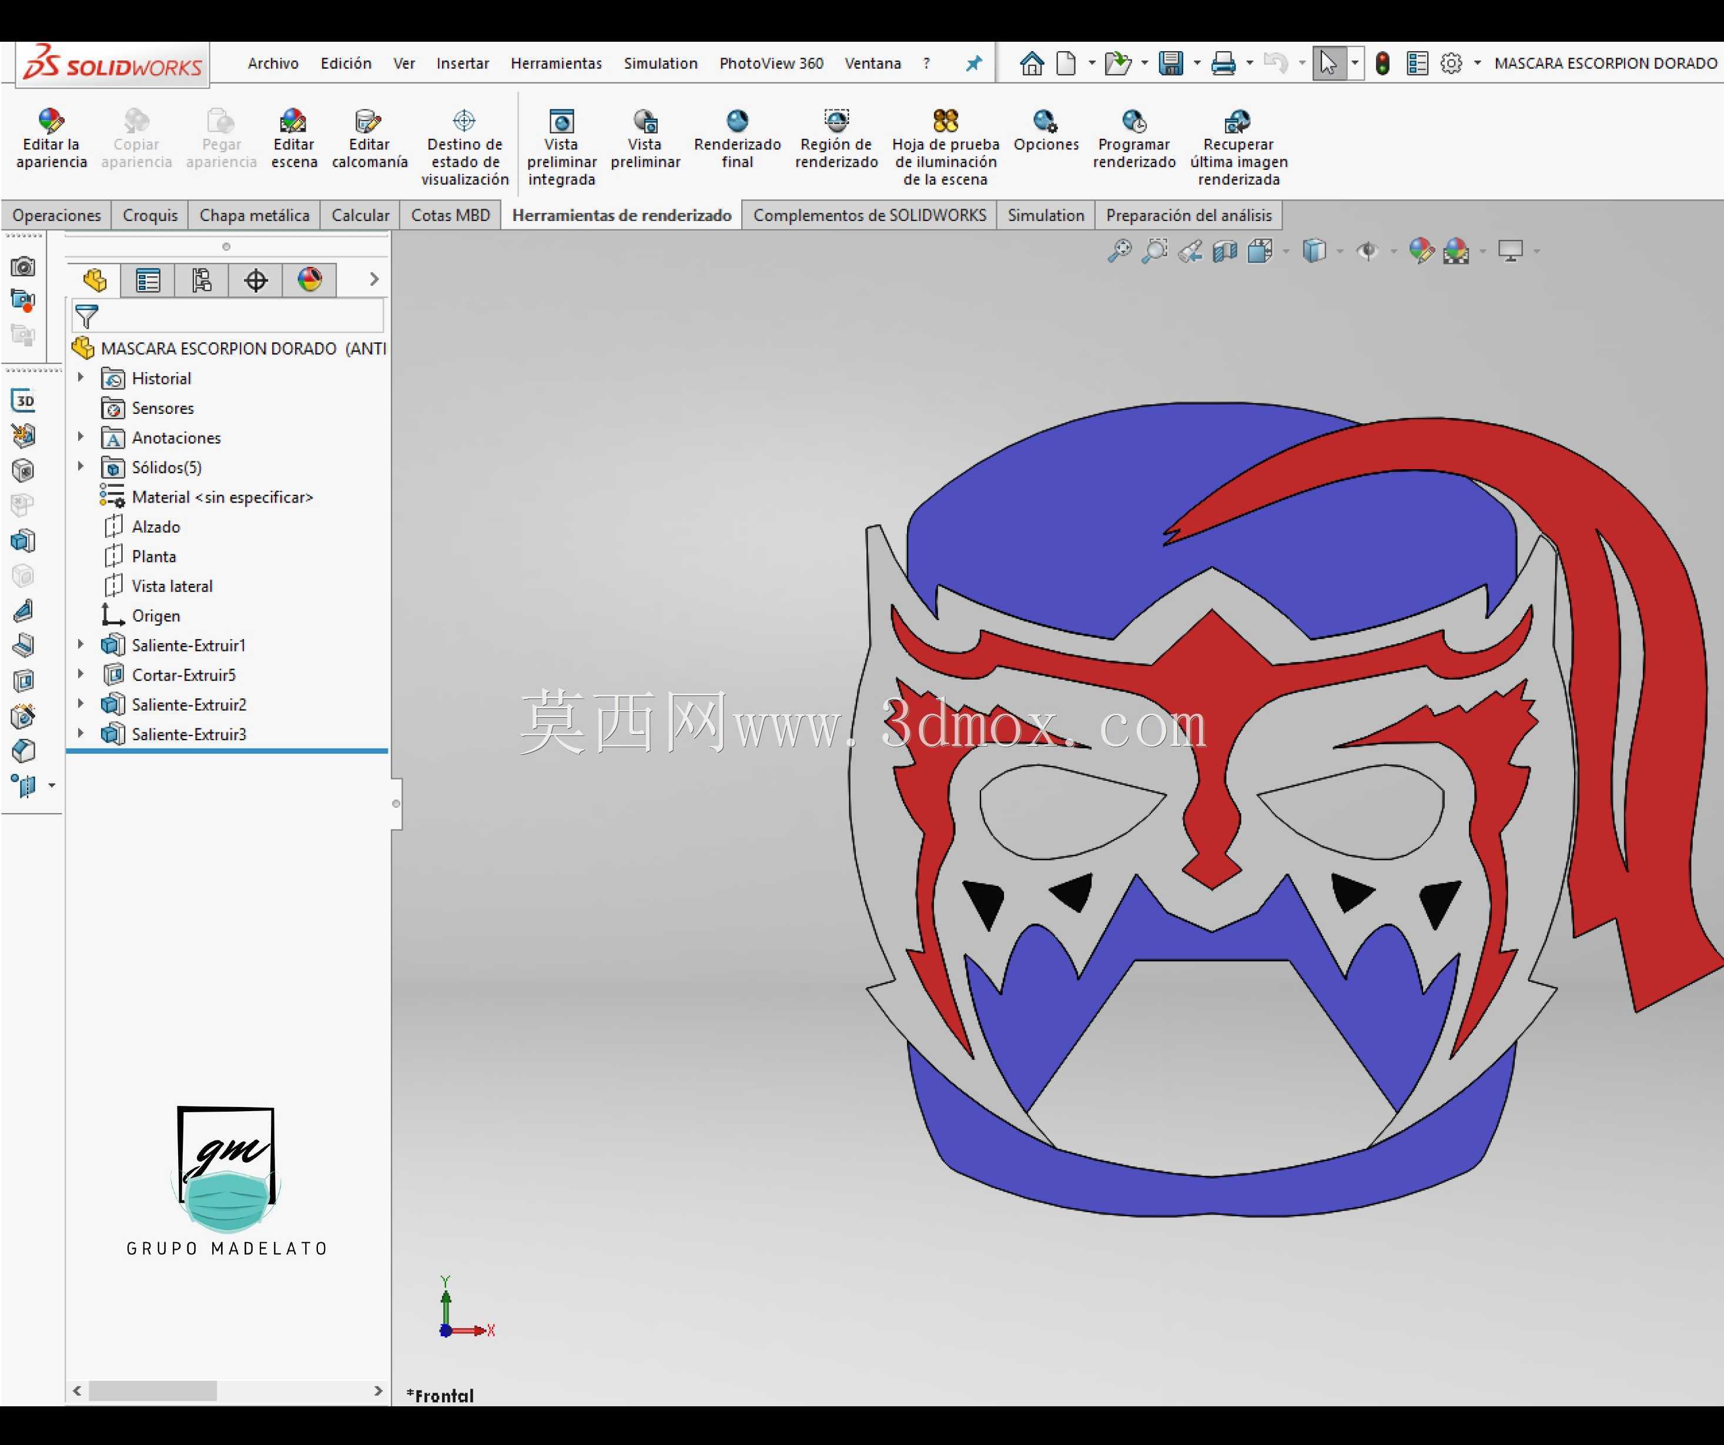
Task: Click the select cursor tool
Action: [x=1328, y=63]
